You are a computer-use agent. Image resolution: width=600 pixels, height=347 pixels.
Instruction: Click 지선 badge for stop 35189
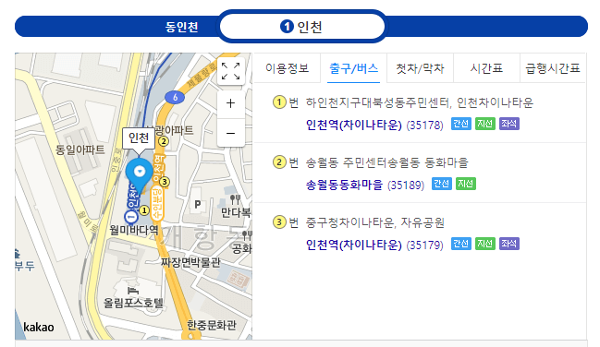(x=466, y=184)
